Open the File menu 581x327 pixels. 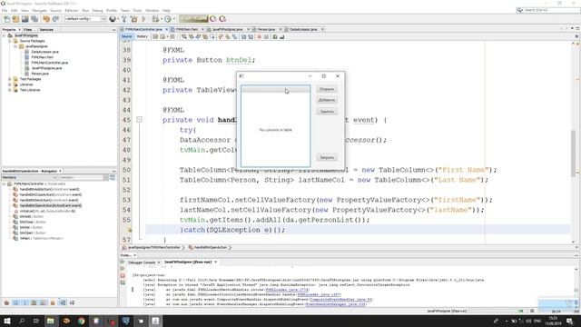[5, 10]
